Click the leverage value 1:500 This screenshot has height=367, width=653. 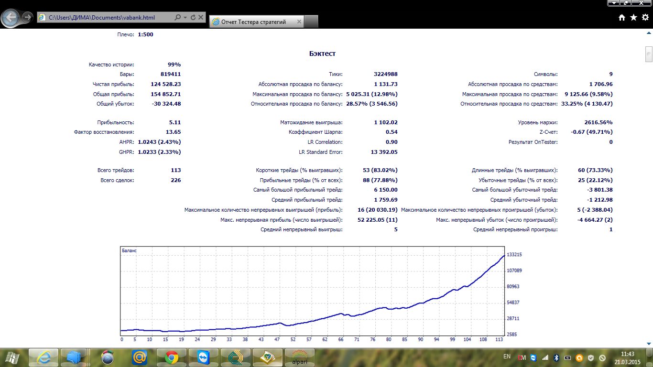point(145,34)
